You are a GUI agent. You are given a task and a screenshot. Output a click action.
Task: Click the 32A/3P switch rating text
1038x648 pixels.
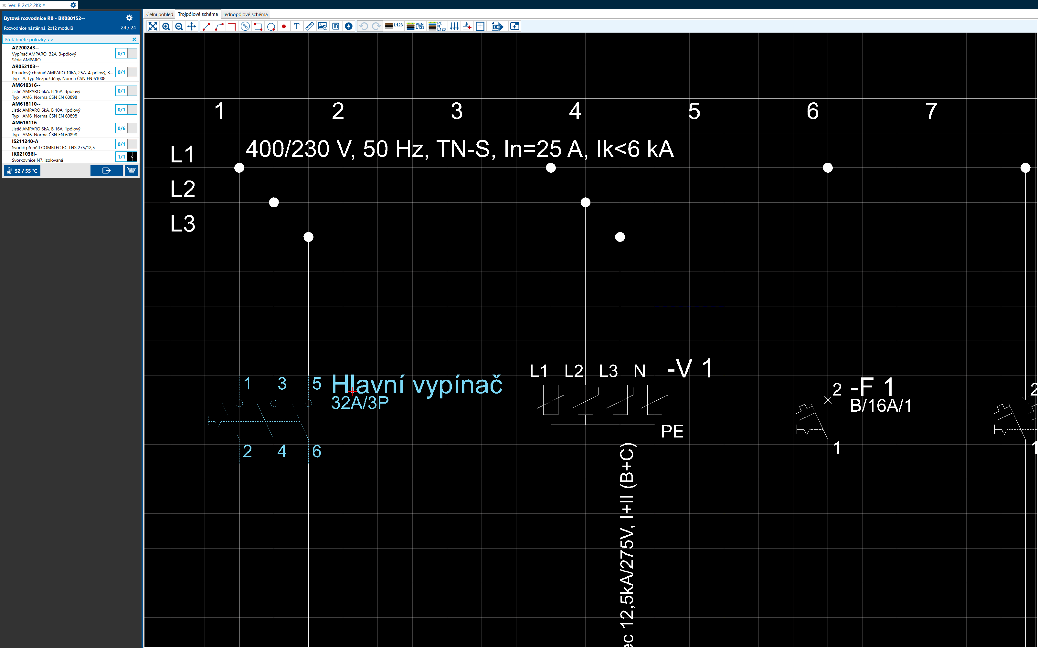pos(360,403)
